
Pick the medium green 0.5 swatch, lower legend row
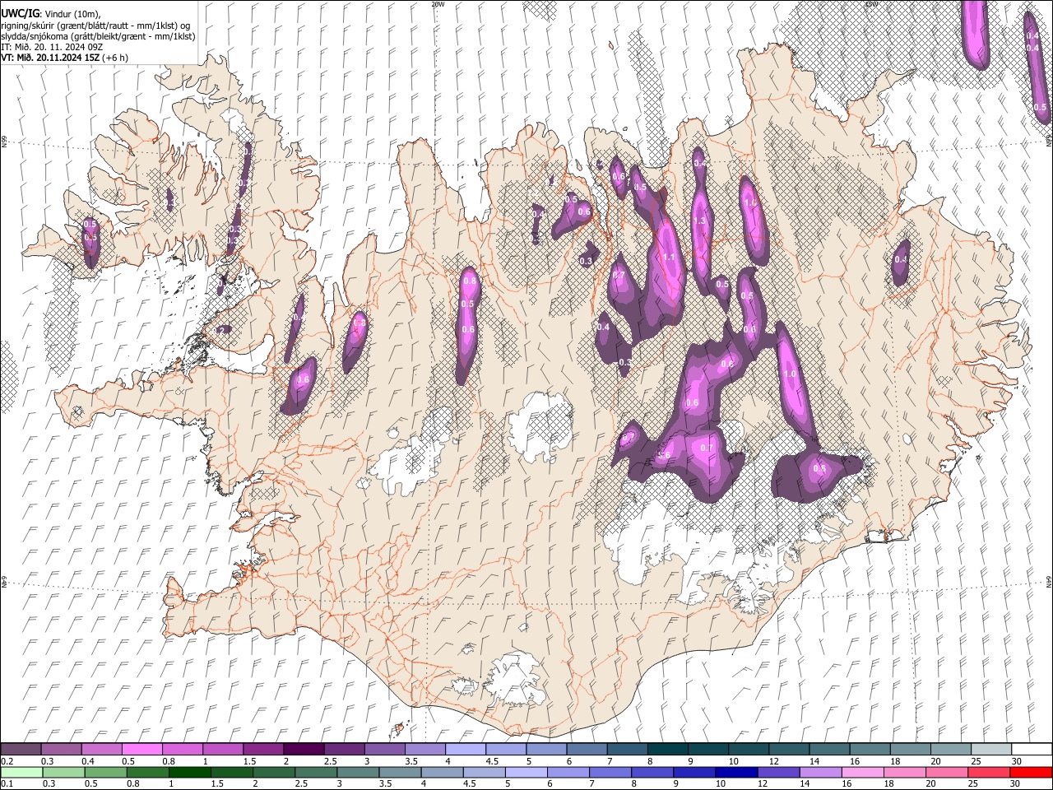tap(106, 772)
